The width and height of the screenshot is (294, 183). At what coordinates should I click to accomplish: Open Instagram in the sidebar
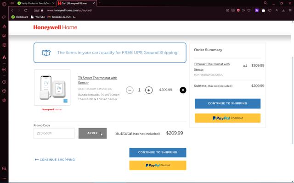pyautogui.click(x=4, y=45)
